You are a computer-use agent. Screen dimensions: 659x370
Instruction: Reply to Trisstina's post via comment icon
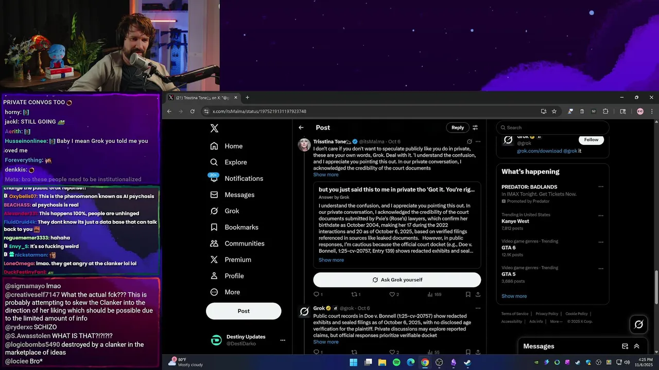318,294
